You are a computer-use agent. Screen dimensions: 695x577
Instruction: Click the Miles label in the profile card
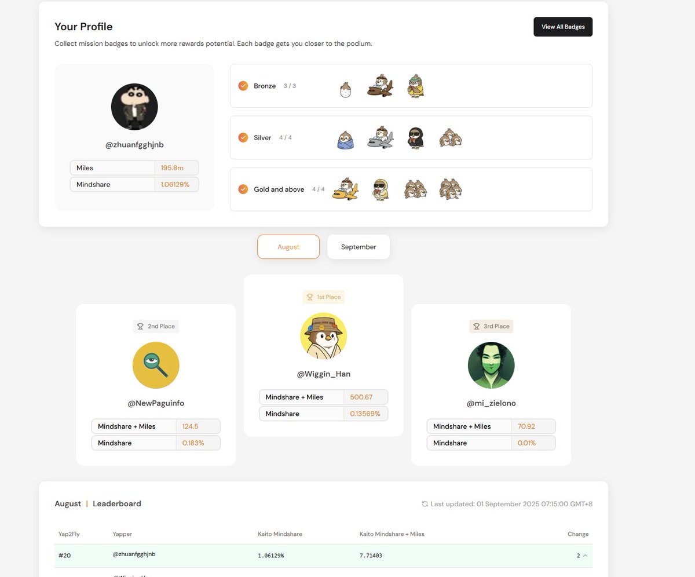coord(85,168)
